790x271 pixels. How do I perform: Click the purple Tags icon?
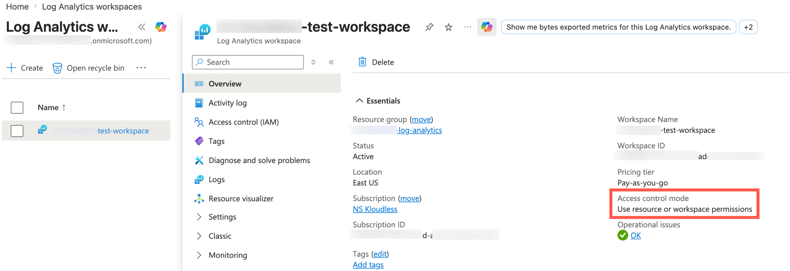tap(199, 141)
